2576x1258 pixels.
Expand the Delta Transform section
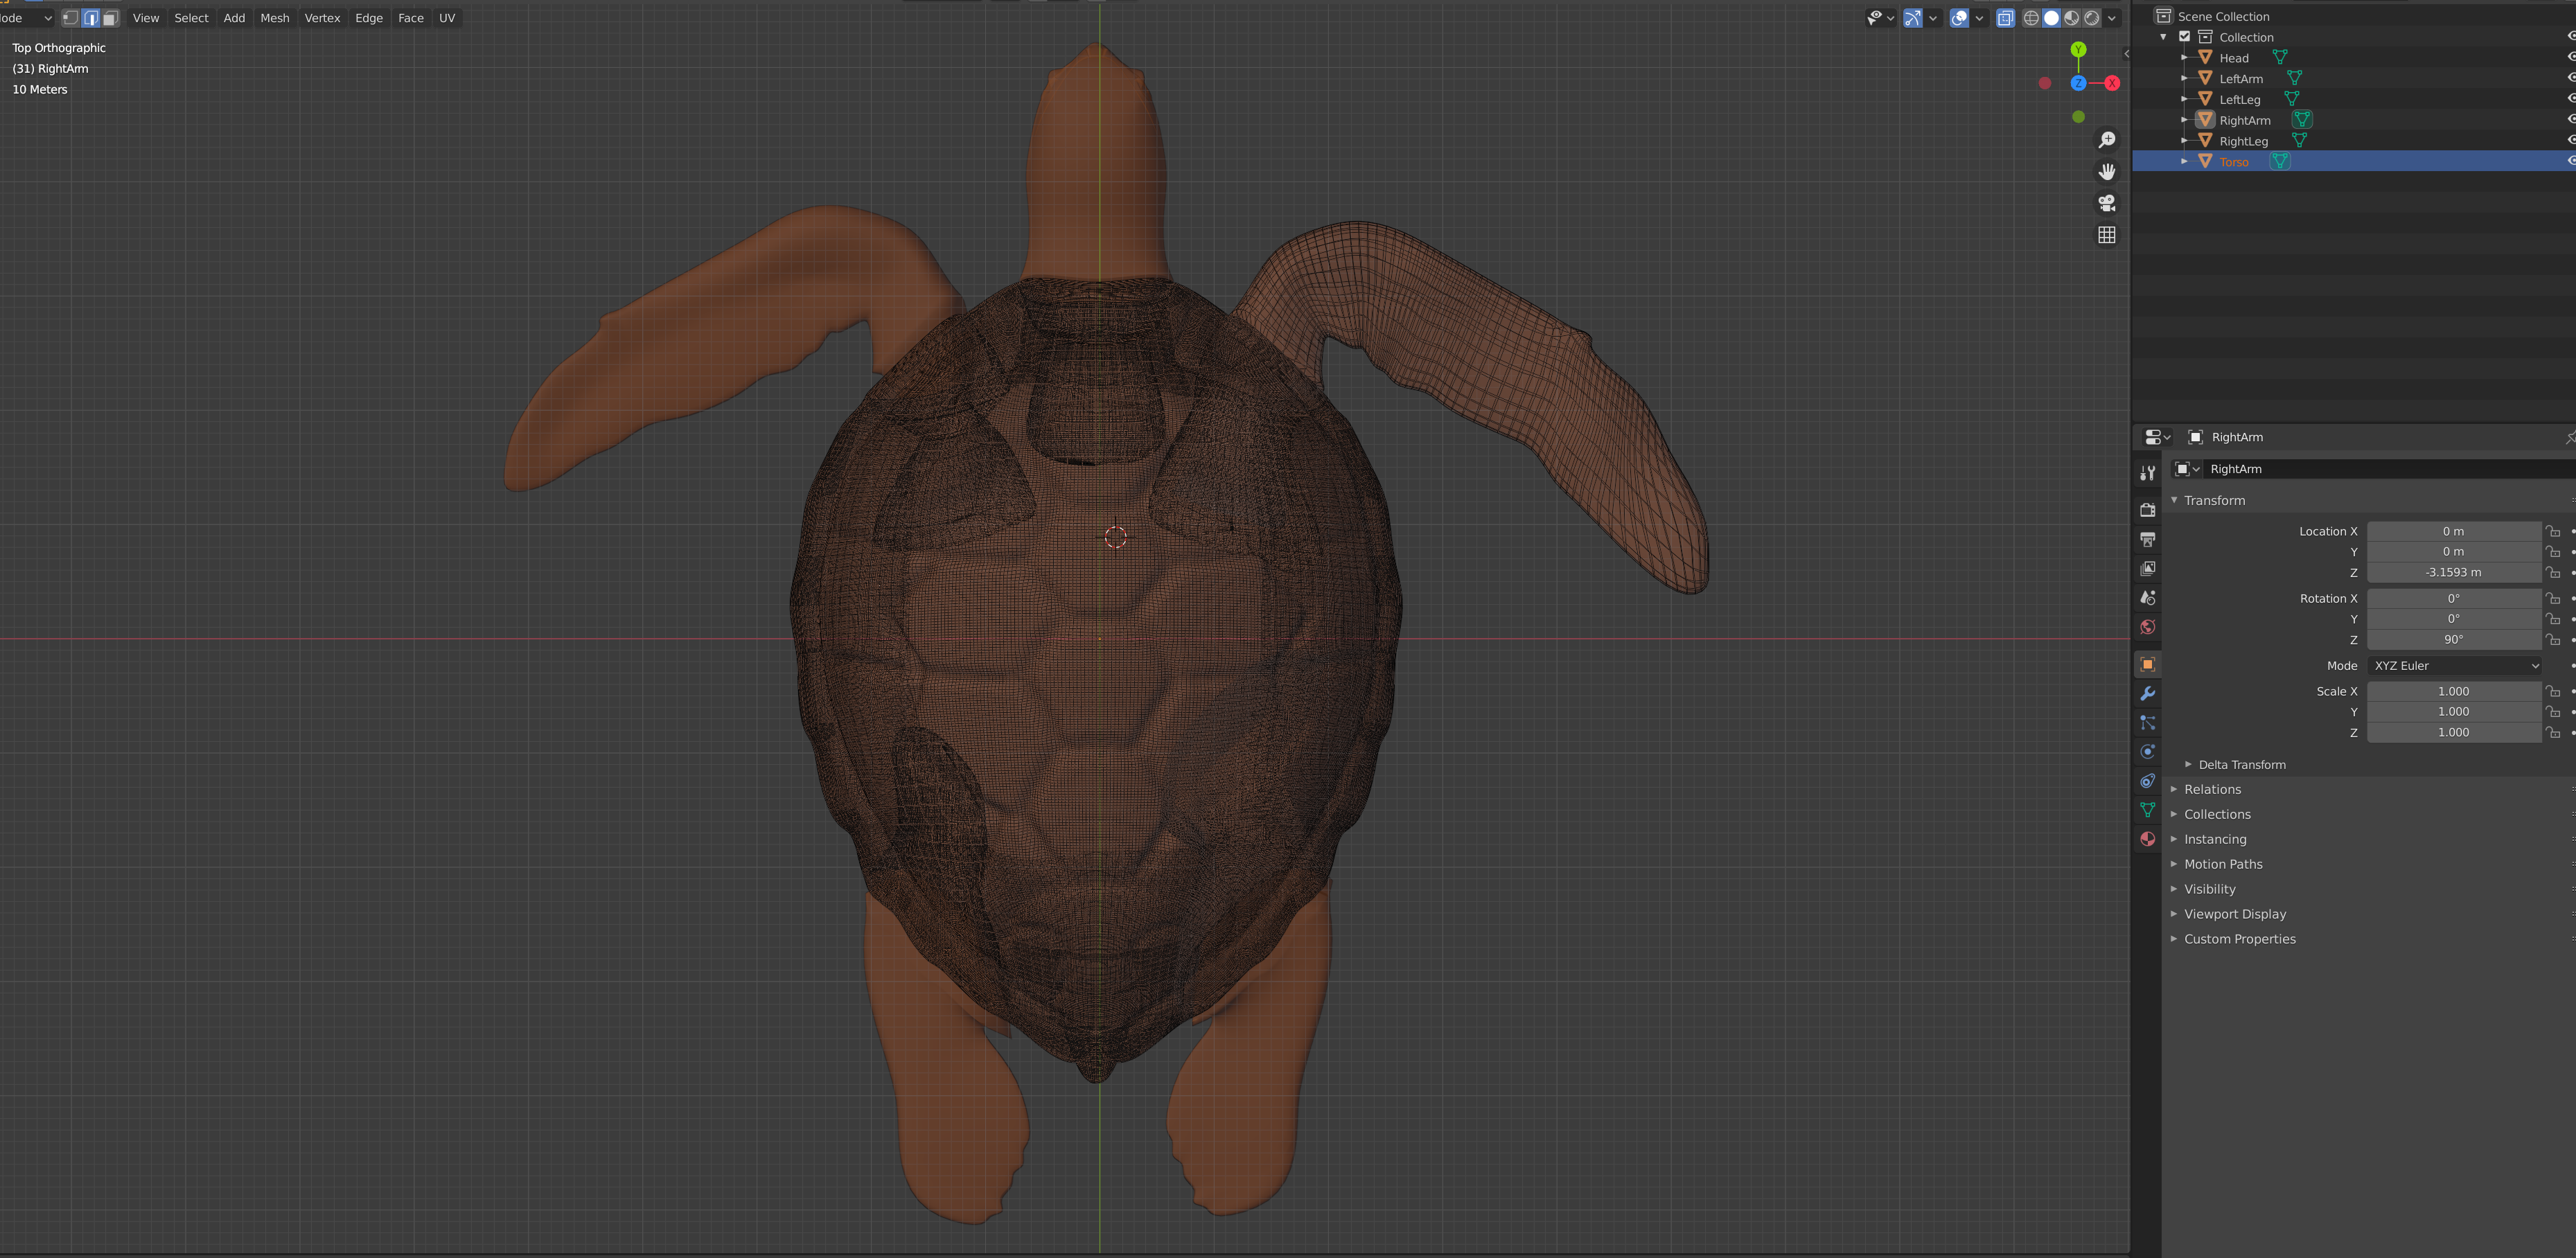pos(2241,765)
